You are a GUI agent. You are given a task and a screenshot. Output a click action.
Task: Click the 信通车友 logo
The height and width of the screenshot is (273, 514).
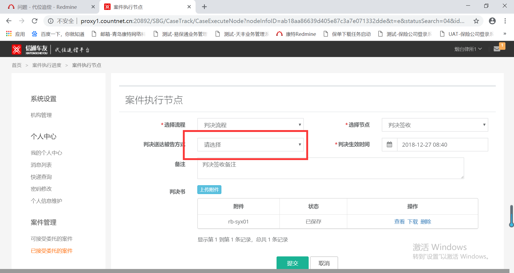click(x=30, y=49)
